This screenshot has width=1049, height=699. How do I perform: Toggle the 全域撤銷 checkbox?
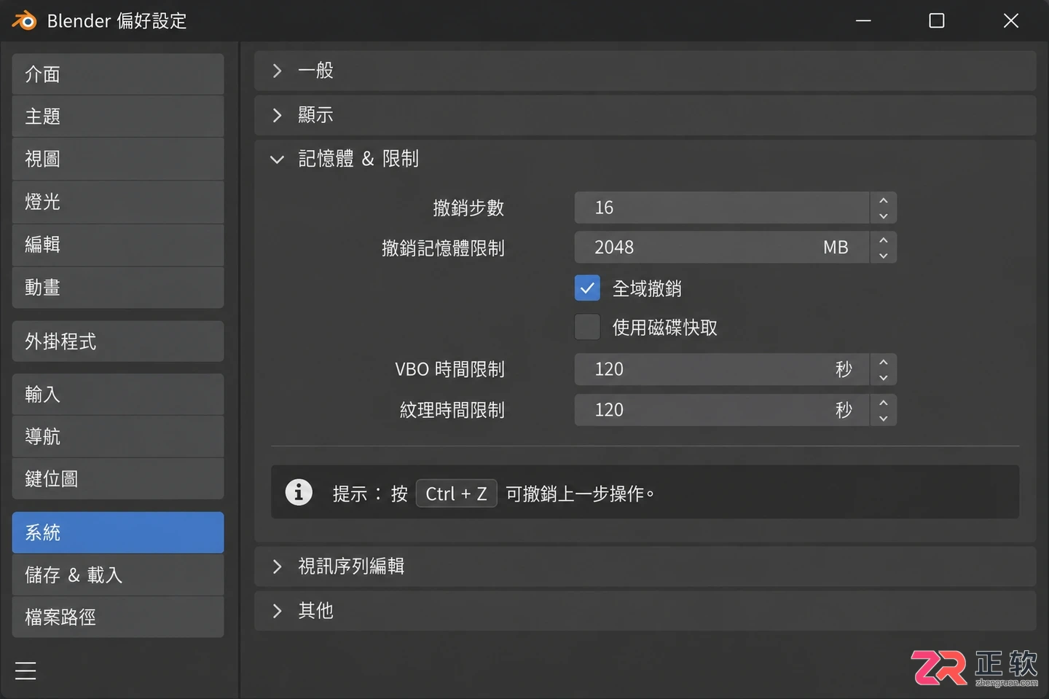[x=587, y=288]
